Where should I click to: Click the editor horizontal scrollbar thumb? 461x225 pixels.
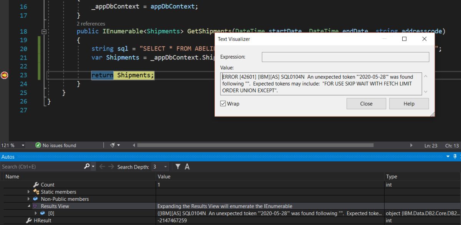coord(255,145)
